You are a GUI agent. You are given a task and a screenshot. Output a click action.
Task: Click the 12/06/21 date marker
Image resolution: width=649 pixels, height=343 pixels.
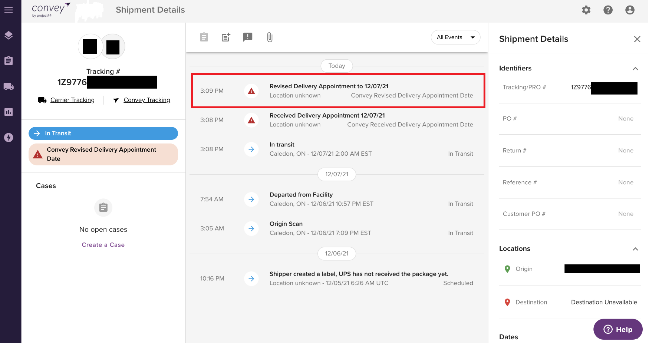coord(337,254)
